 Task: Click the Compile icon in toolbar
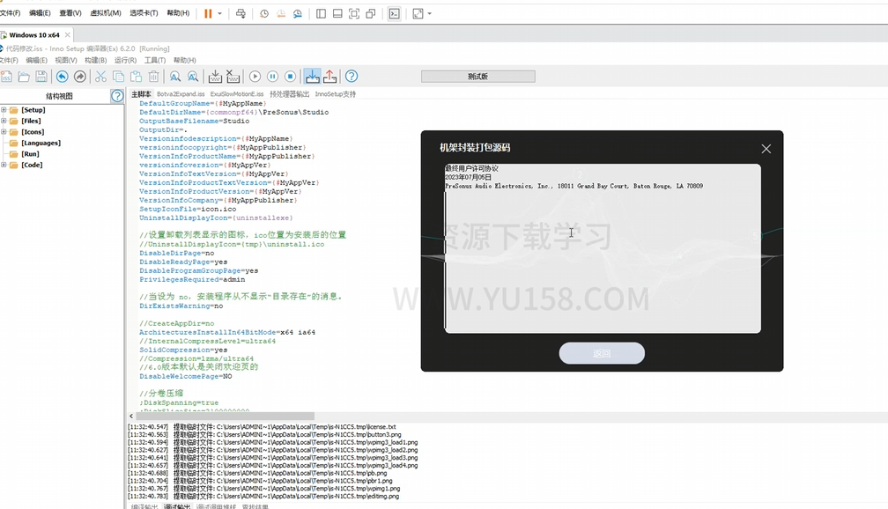[215, 77]
